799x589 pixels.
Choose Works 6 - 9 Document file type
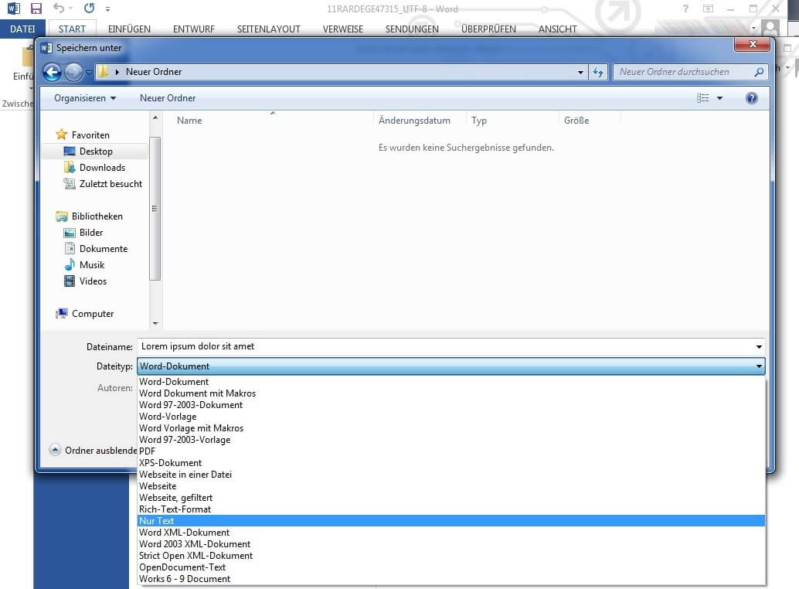[x=451, y=579]
